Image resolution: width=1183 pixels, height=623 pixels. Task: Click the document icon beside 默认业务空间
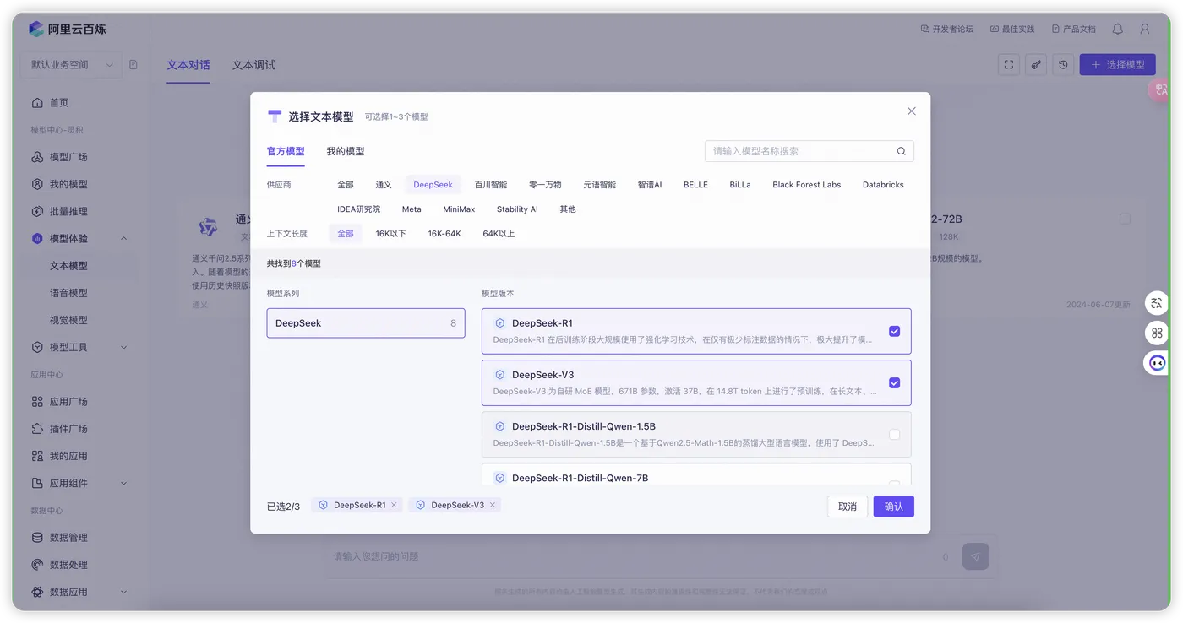134,65
